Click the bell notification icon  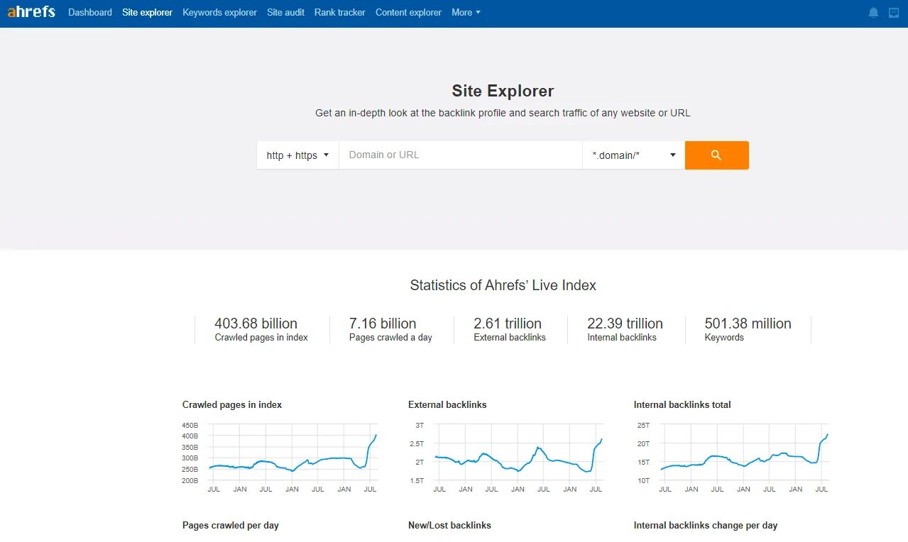pyautogui.click(x=873, y=12)
